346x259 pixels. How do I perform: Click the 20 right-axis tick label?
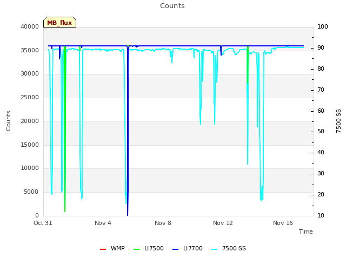click(x=321, y=194)
